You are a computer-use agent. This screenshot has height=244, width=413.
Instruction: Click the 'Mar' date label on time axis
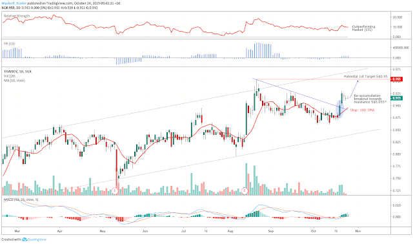pos(17,231)
